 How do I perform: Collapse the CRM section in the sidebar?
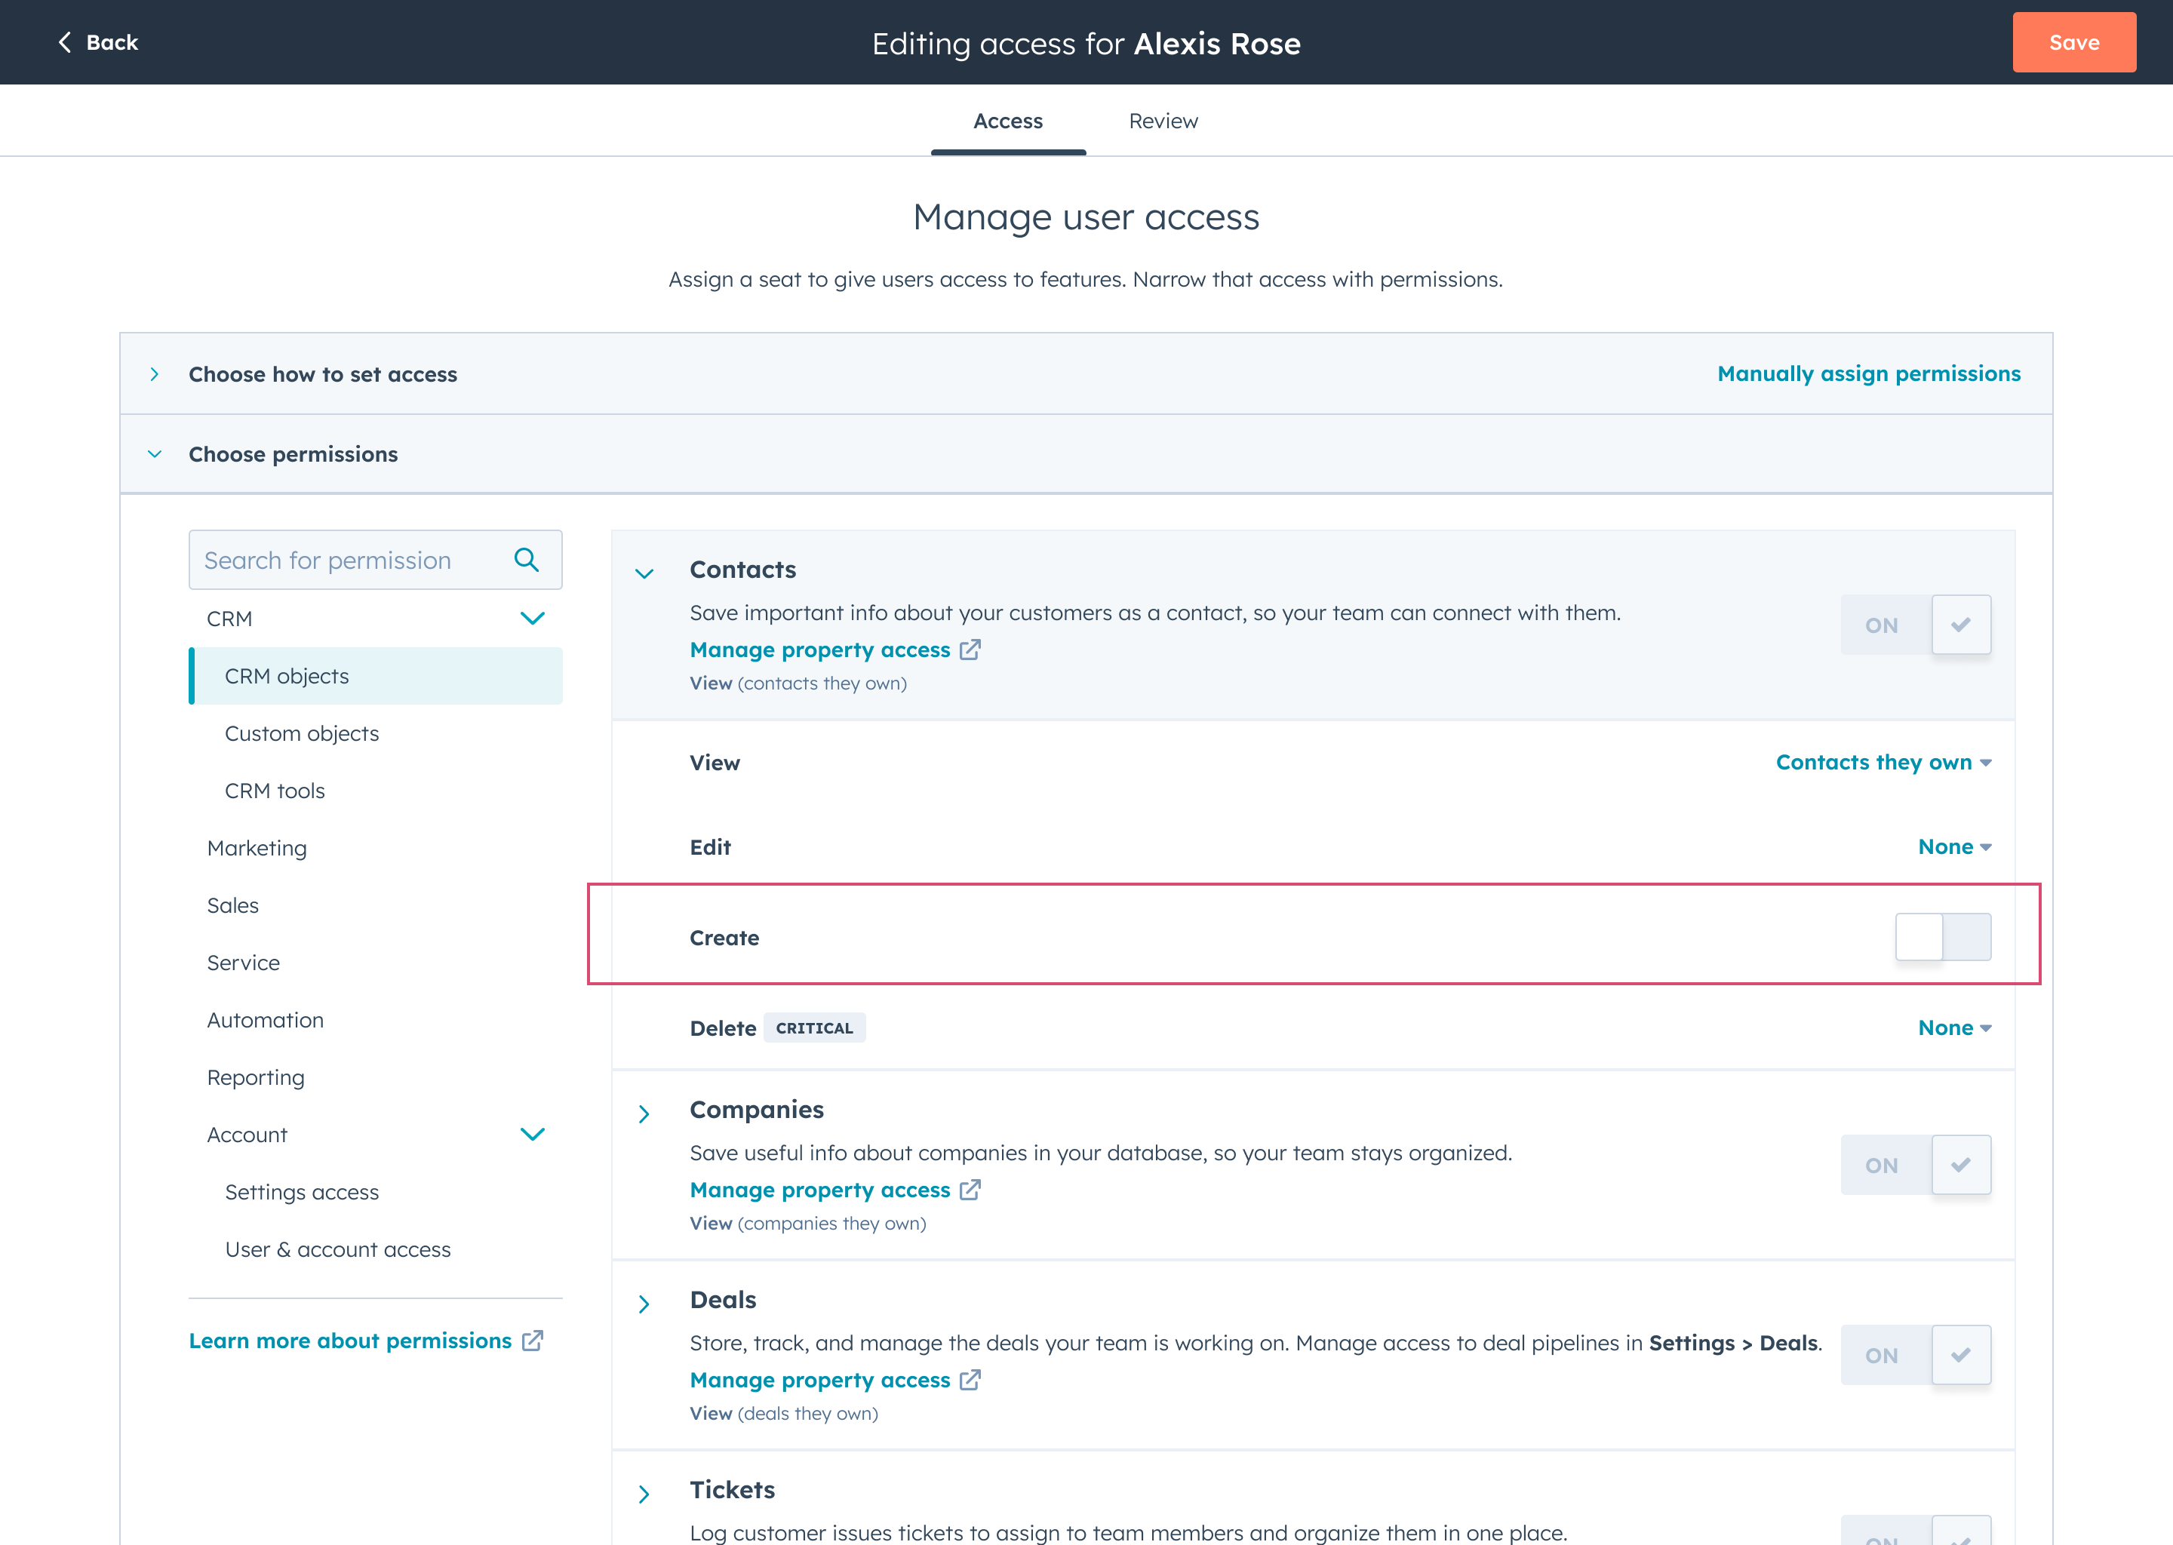533,619
